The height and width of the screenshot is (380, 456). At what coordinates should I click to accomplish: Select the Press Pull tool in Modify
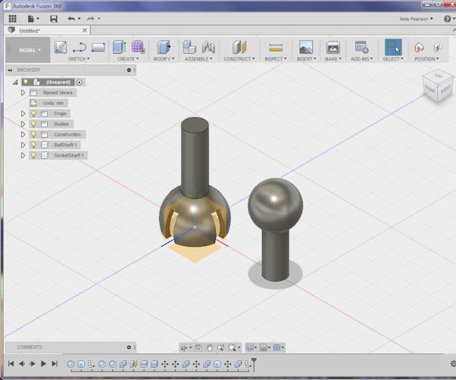(164, 47)
